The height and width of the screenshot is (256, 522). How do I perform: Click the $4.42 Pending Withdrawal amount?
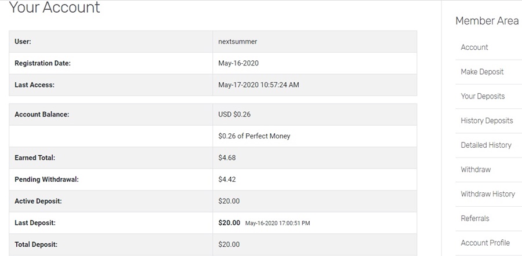(227, 180)
